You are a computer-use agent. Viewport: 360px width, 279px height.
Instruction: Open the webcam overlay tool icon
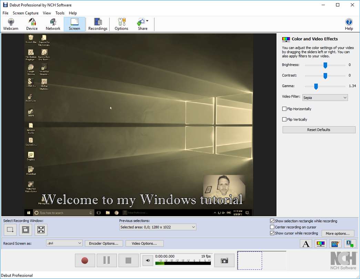(350, 244)
